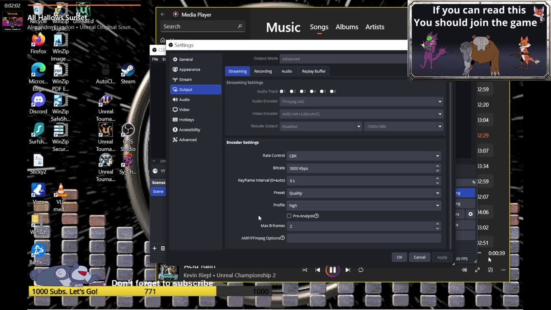Click the gear icon in OBS main window
The height and width of the screenshot is (310, 551).
[x=471, y=214]
